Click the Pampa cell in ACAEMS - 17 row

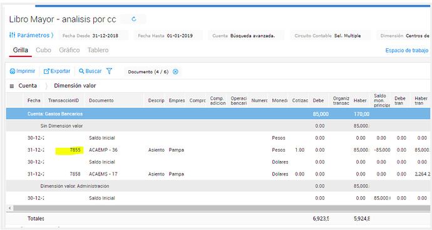point(177,174)
